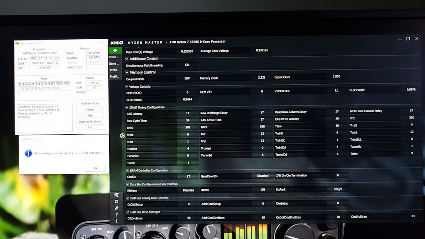Click the TestMem5 log text box

[x=45, y=118]
